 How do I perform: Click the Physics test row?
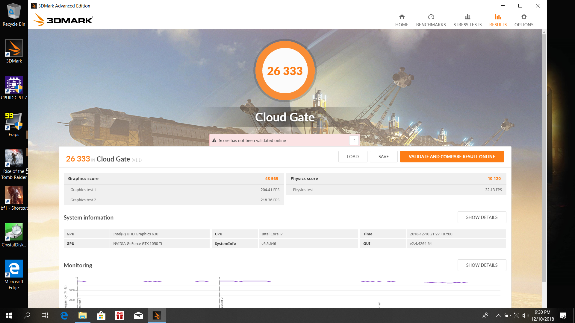click(x=396, y=190)
